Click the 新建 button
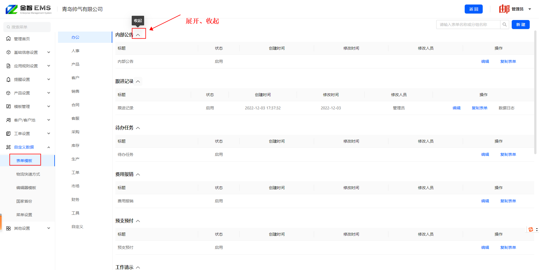Image resolution: width=539 pixels, height=270 pixels. click(x=521, y=25)
